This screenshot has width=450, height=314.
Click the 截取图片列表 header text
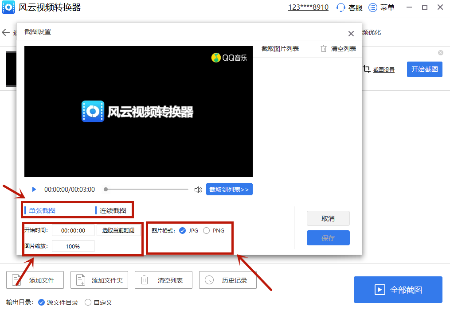280,49
